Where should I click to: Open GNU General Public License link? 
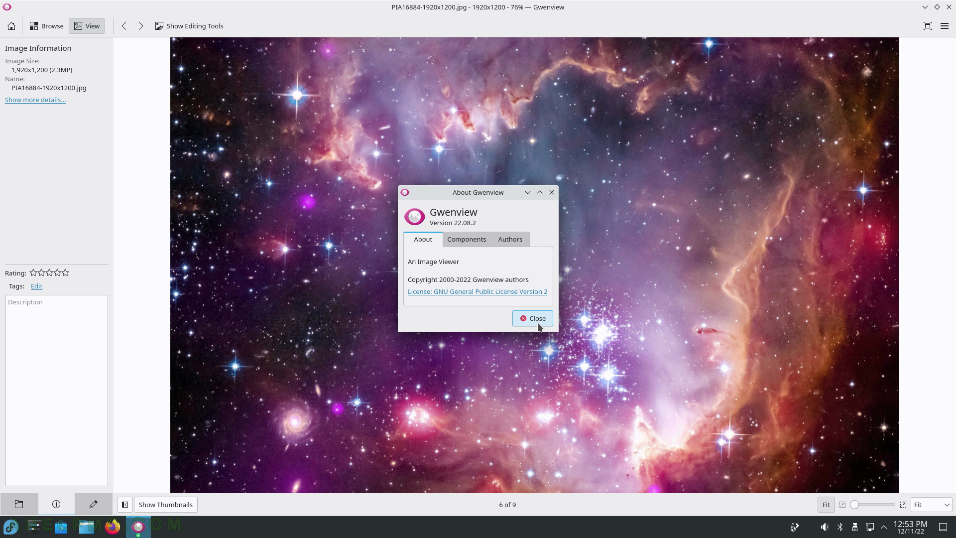coord(478,291)
